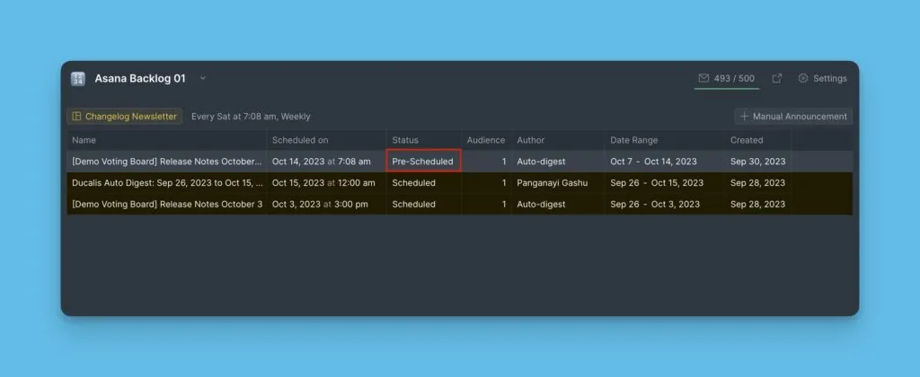920x377 pixels.
Task: Click the Asana Backlog board icon
Action: tap(78, 79)
